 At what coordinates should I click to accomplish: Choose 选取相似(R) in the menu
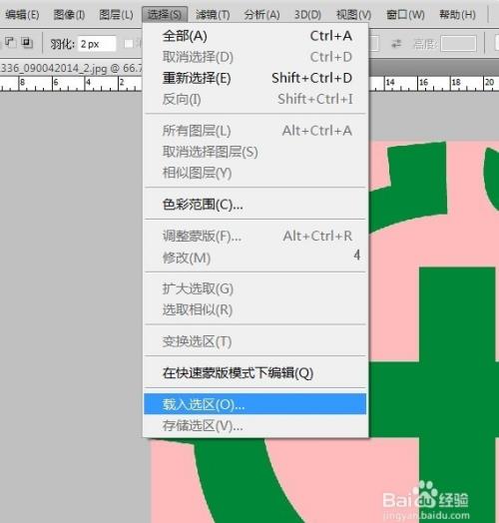pyautogui.click(x=255, y=309)
